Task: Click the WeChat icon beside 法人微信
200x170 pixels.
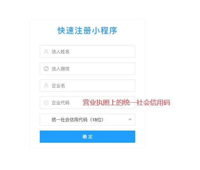Action: (x=46, y=69)
